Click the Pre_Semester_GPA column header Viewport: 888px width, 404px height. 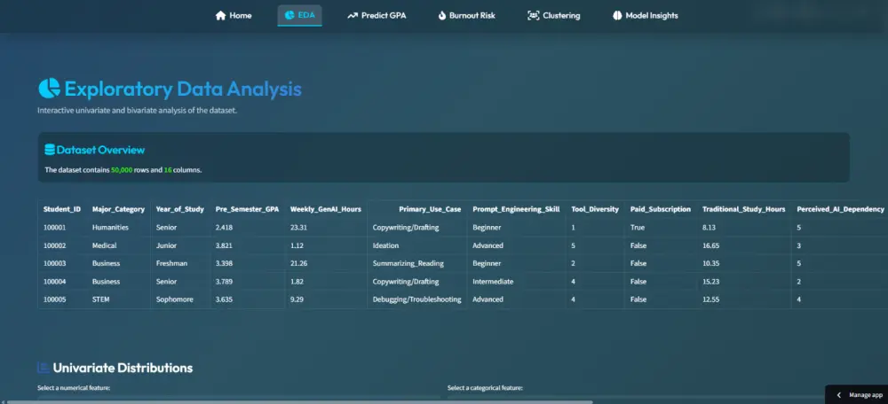[247, 209]
